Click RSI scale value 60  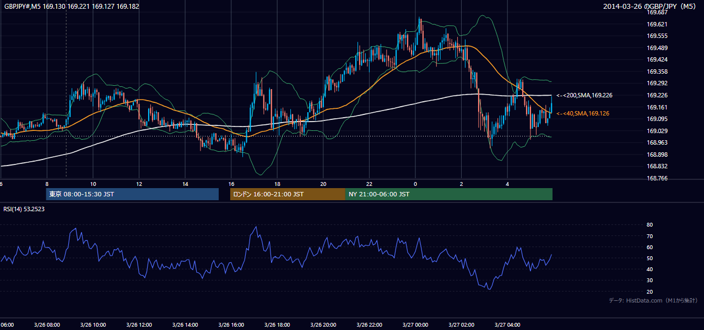(649, 247)
